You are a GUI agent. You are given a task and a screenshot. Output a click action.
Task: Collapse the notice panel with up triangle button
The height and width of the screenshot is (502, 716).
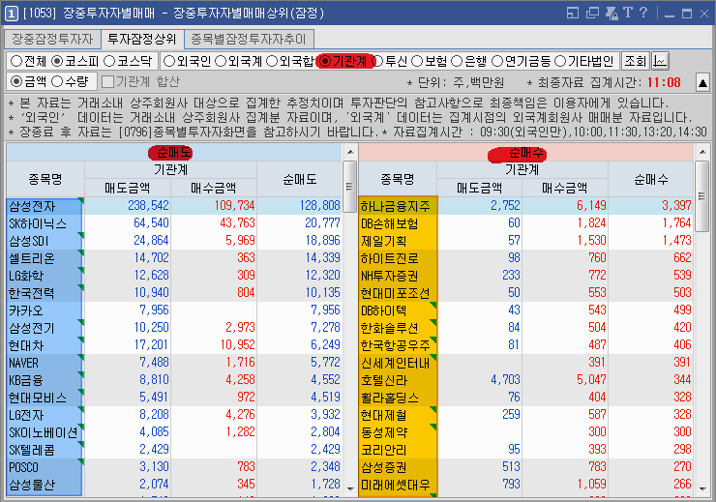click(x=702, y=82)
